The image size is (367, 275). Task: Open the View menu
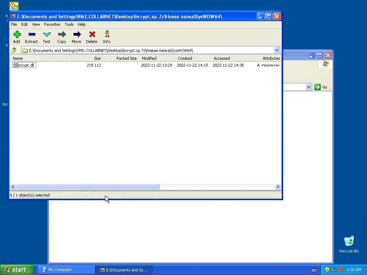(x=36, y=24)
